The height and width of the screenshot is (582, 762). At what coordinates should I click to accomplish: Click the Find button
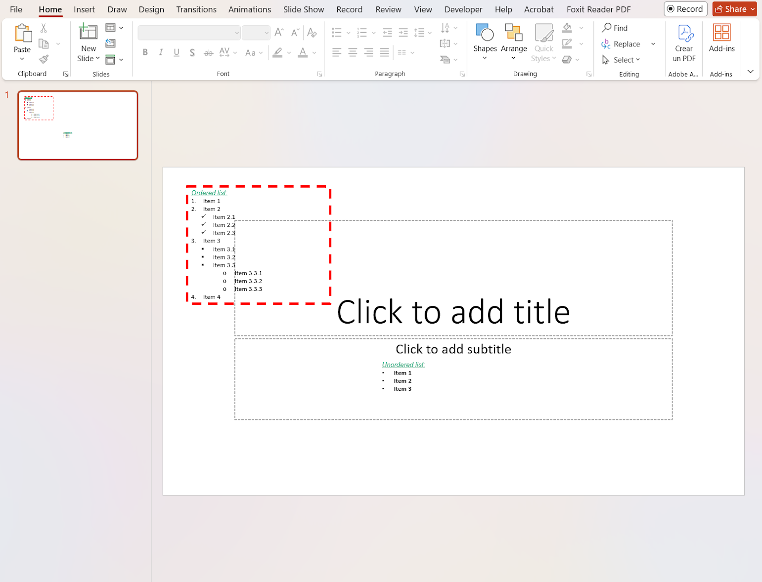[615, 28]
